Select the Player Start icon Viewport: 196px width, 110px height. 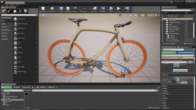click(x=15, y=38)
